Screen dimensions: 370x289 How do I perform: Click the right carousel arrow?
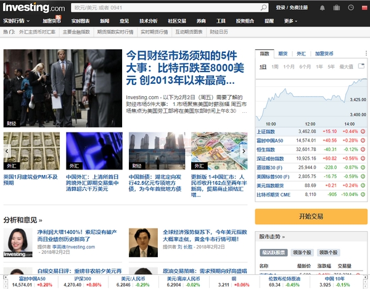click(x=244, y=151)
